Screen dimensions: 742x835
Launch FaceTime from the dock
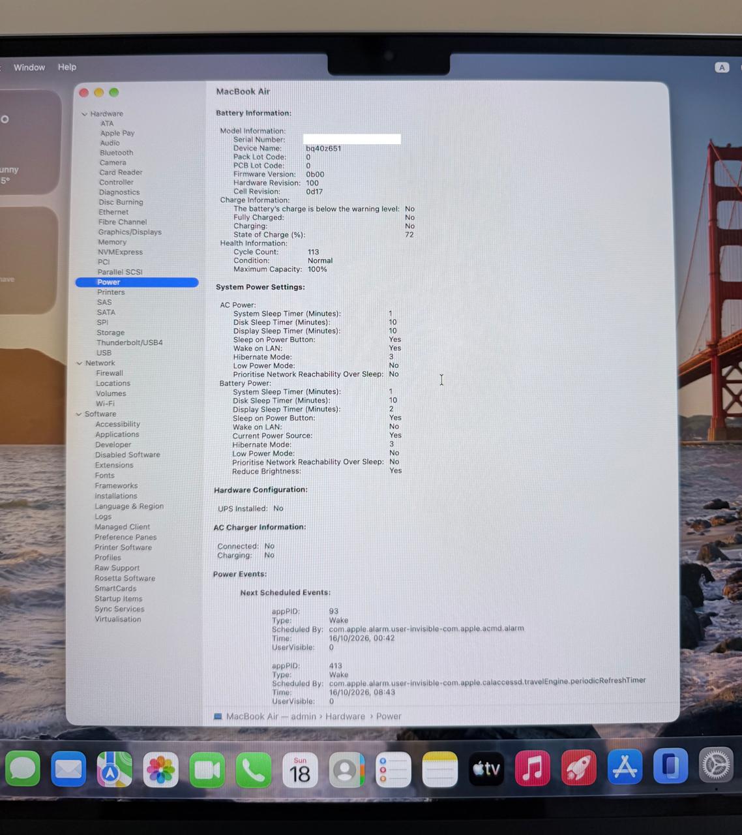(x=207, y=770)
